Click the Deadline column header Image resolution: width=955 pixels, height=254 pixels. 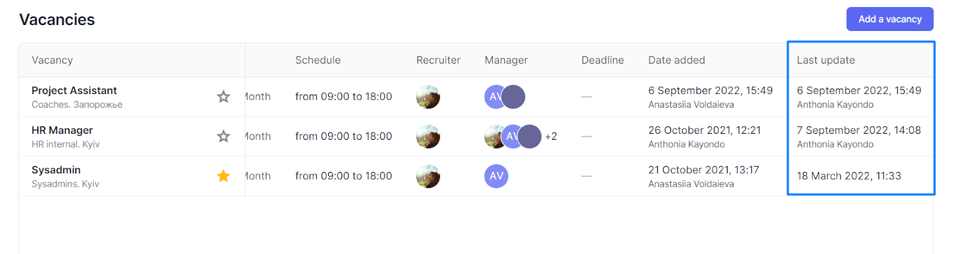click(602, 60)
